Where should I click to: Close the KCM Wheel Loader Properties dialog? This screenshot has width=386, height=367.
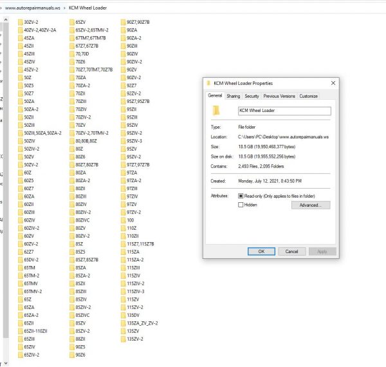[x=333, y=83]
